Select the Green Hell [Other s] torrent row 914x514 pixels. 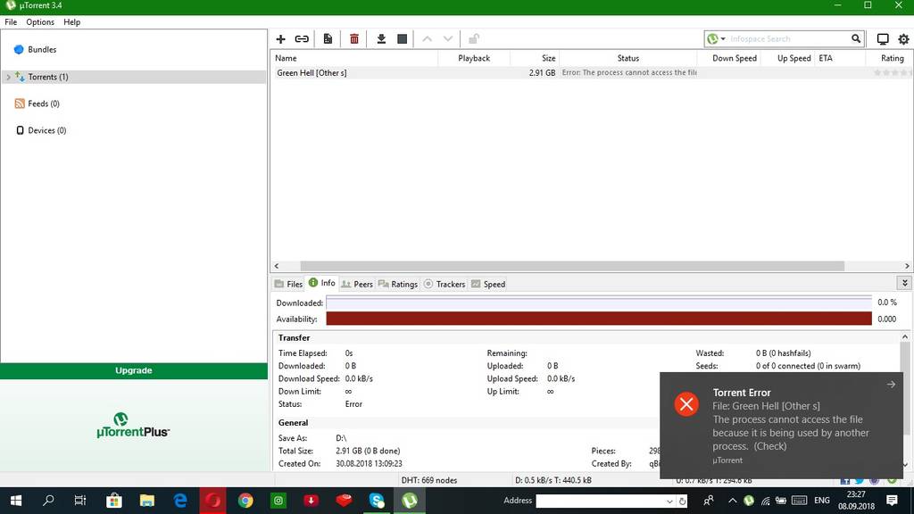point(592,73)
